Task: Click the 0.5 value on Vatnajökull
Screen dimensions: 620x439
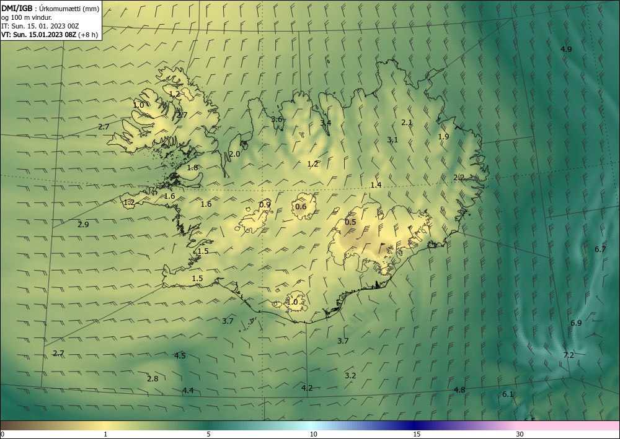Action: pyautogui.click(x=350, y=222)
